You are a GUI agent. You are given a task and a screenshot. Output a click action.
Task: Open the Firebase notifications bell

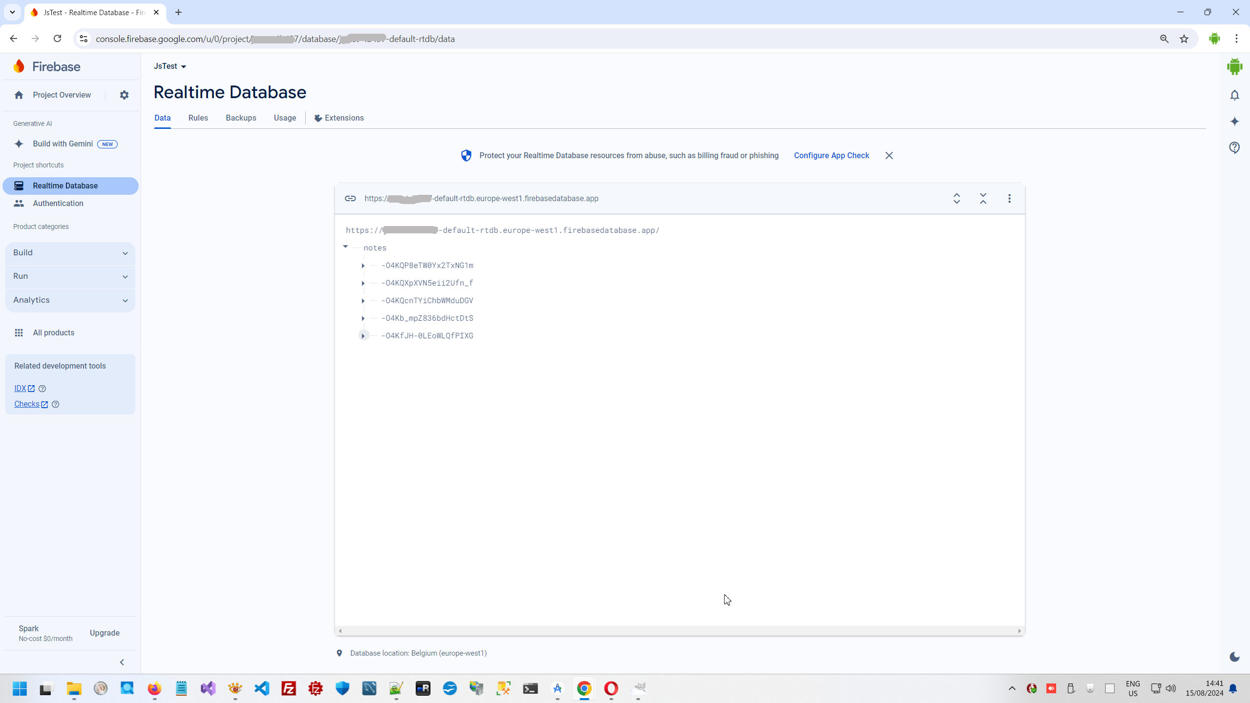[1234, 95]
